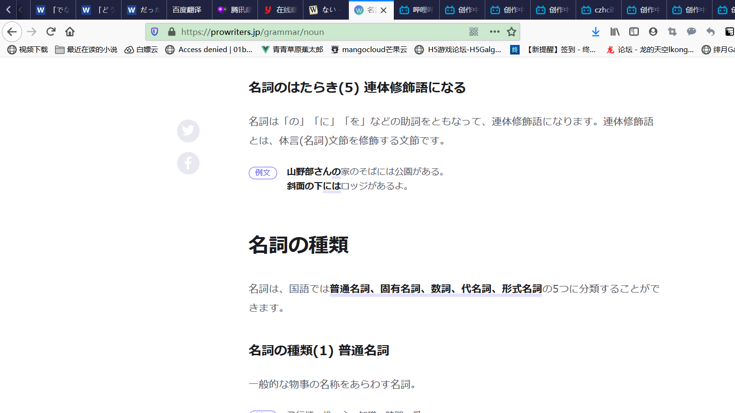Open the H5游戏论坛-H5Galg... bookmark
Image resolution: width=735 pixels, height=413 pixels.
click(x=458, y=50)
